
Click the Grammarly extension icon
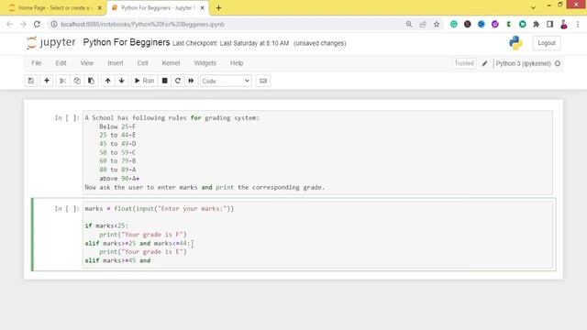click(454, 25)
